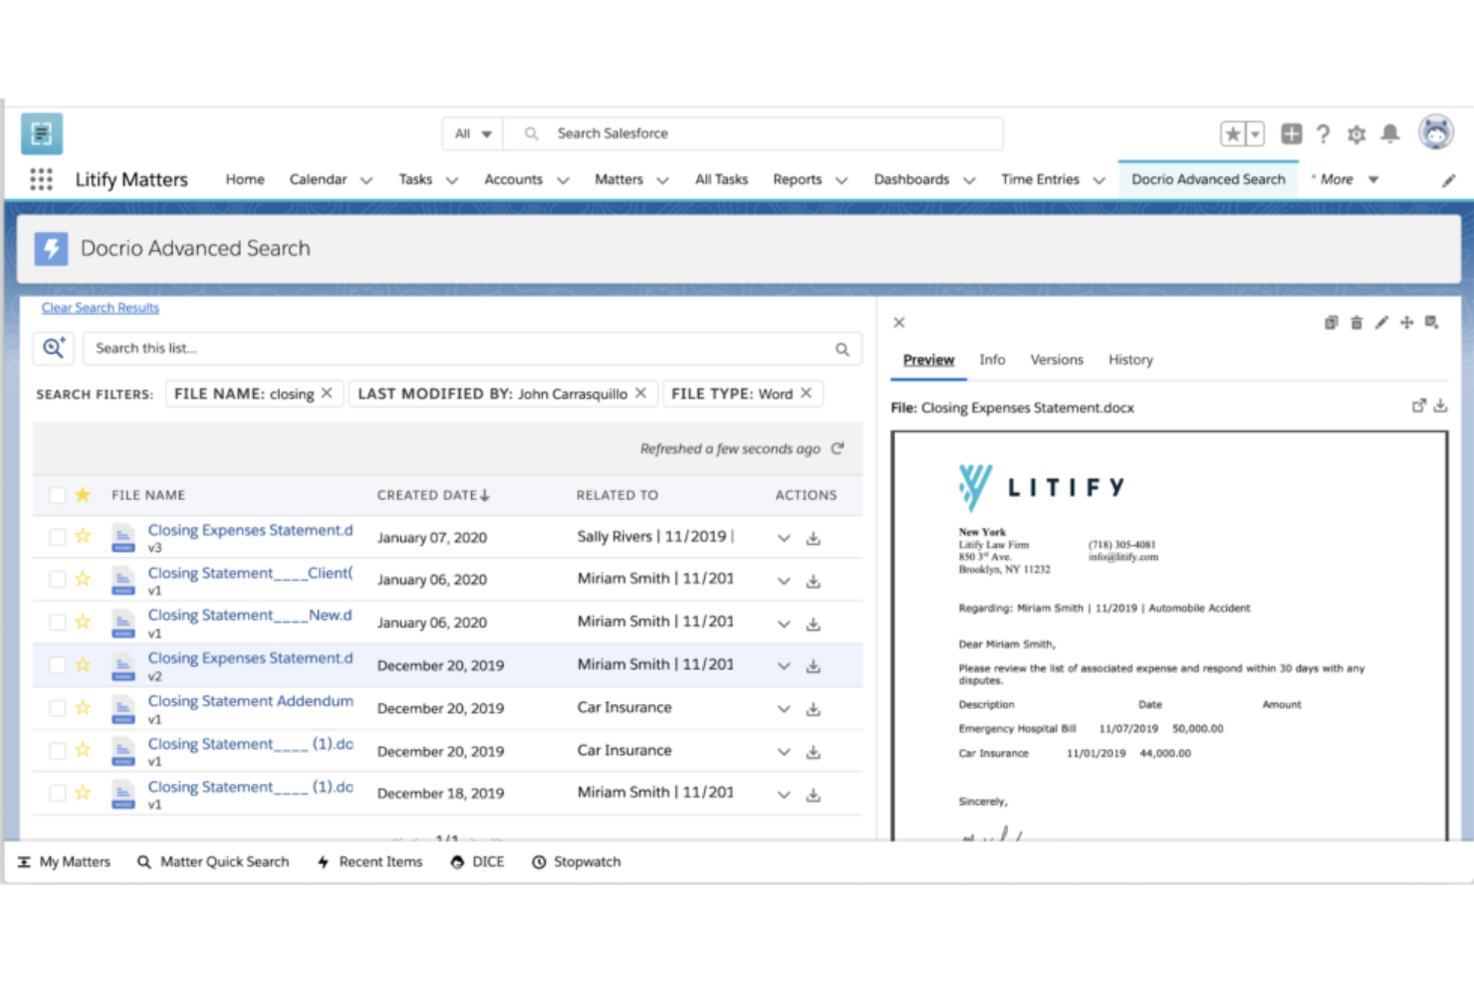Click the pencil edit icon in preview toolbar
1474x983 pixels.
pyautogui.click(x=1381, y=323)
